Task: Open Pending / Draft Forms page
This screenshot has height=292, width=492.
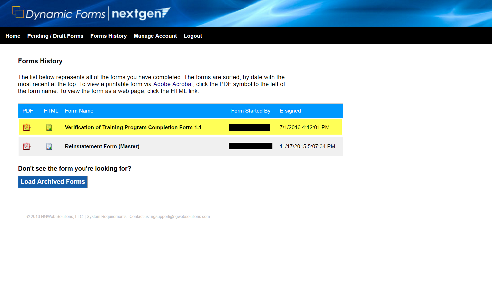Action: (55, 36)
